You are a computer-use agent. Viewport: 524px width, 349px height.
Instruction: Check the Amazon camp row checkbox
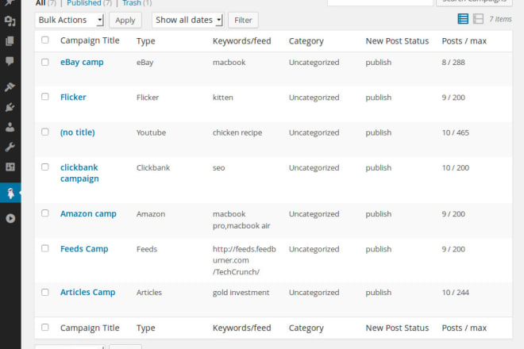[x=45, y=213]
